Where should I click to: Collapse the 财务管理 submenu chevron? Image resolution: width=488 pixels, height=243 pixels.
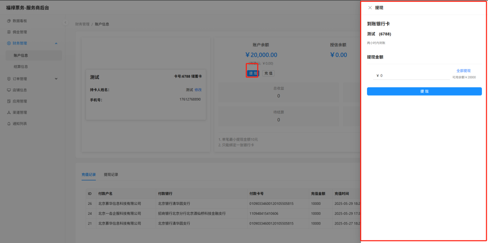click(x=56, y=43)
